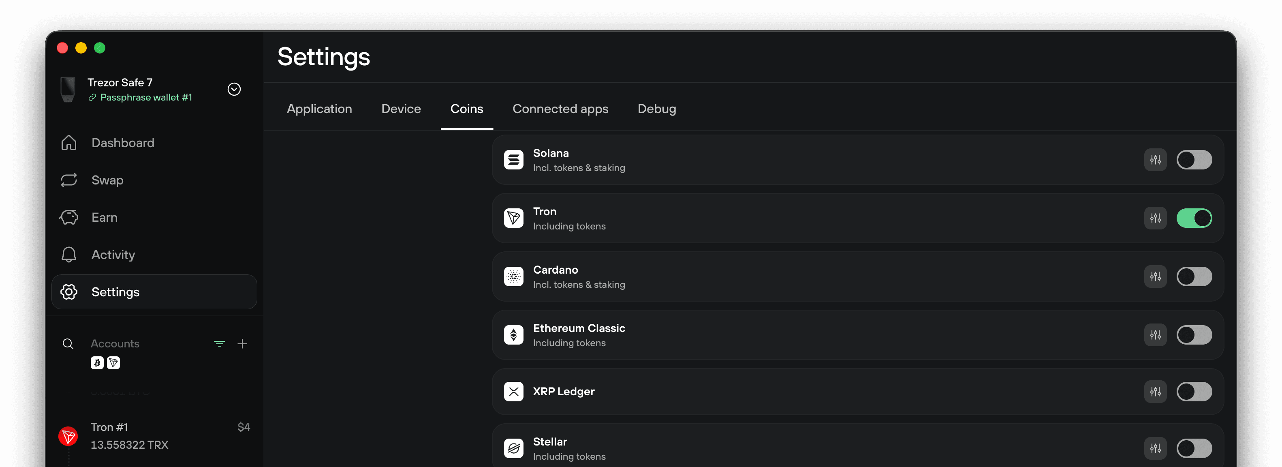The width and height of the screenshot is (1282, 467).
Task: Open XRP Ledger advanced settings icon
Action: tap(1155, 391)
